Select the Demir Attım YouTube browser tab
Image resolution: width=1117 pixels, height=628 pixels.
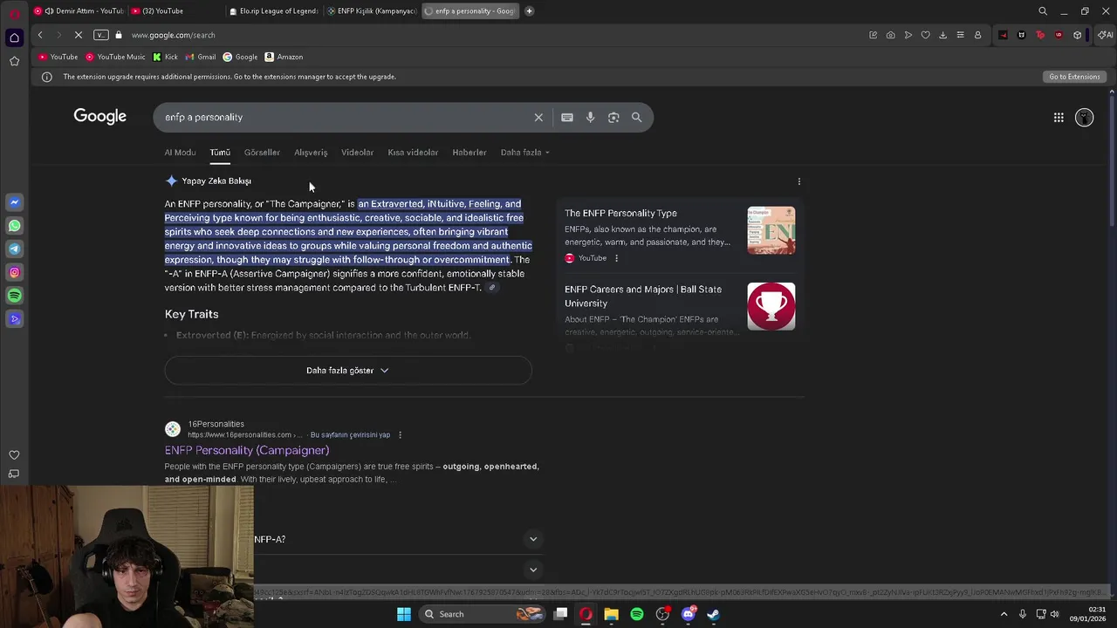tap(78, 11)
